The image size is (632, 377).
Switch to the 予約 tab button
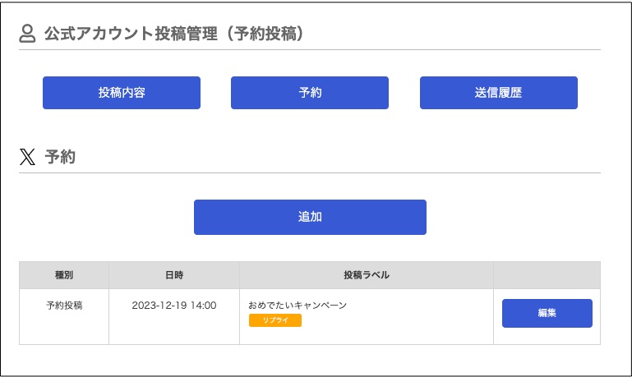[310, 93]
